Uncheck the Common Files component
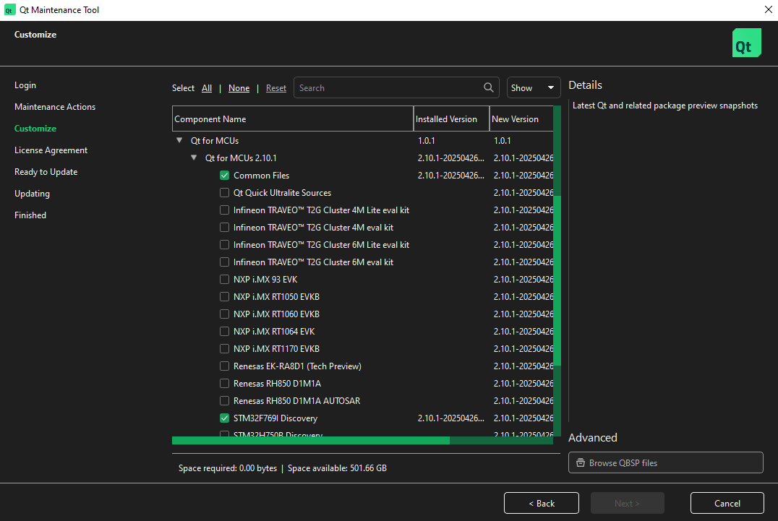This screenshot has width=778, height=521. pyautogui.click(x=224, y=175)
